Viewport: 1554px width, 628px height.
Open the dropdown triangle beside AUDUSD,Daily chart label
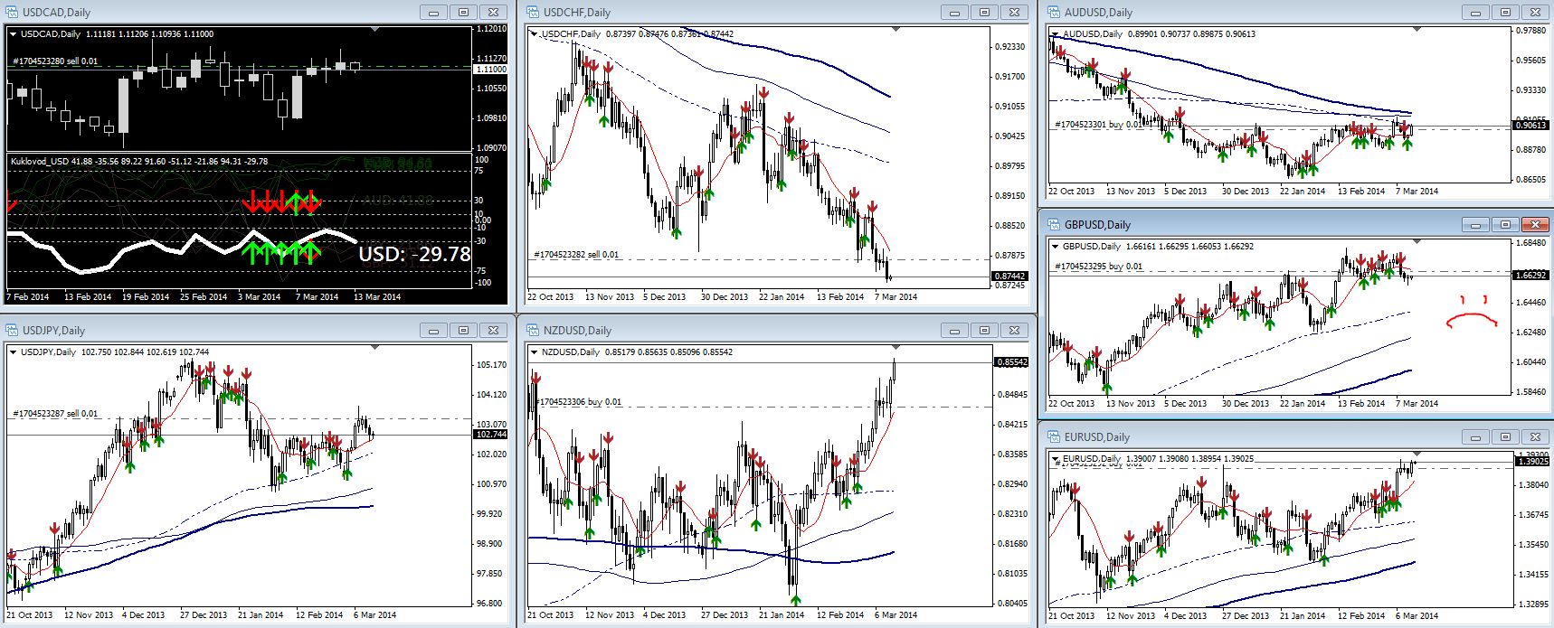[1056, 34]
